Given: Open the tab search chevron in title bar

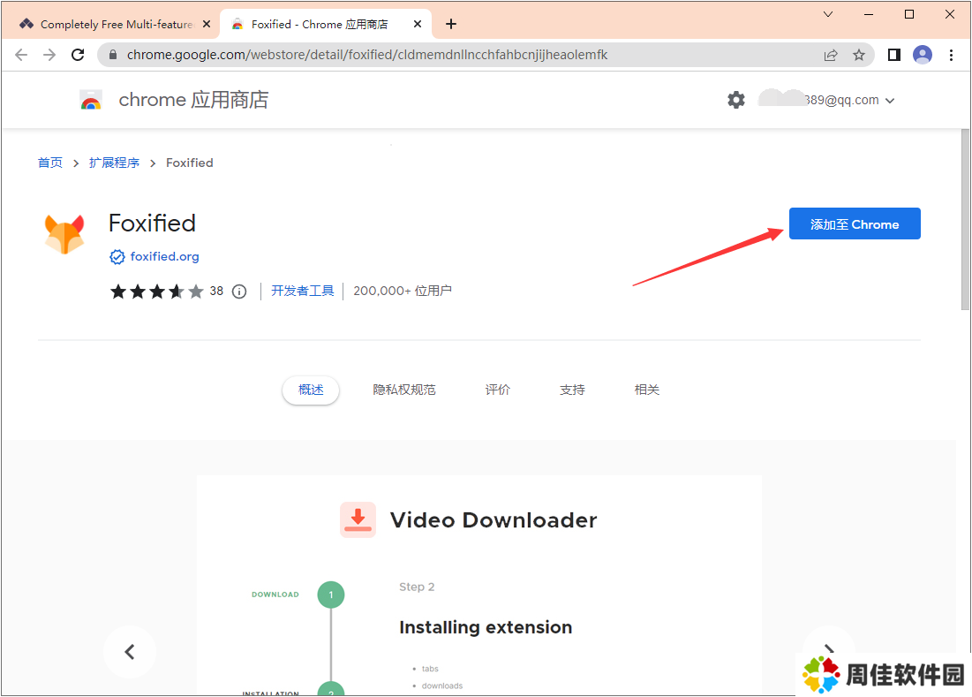Looking at the screenshot, I should pyautogui.click(x=828, y=14).
